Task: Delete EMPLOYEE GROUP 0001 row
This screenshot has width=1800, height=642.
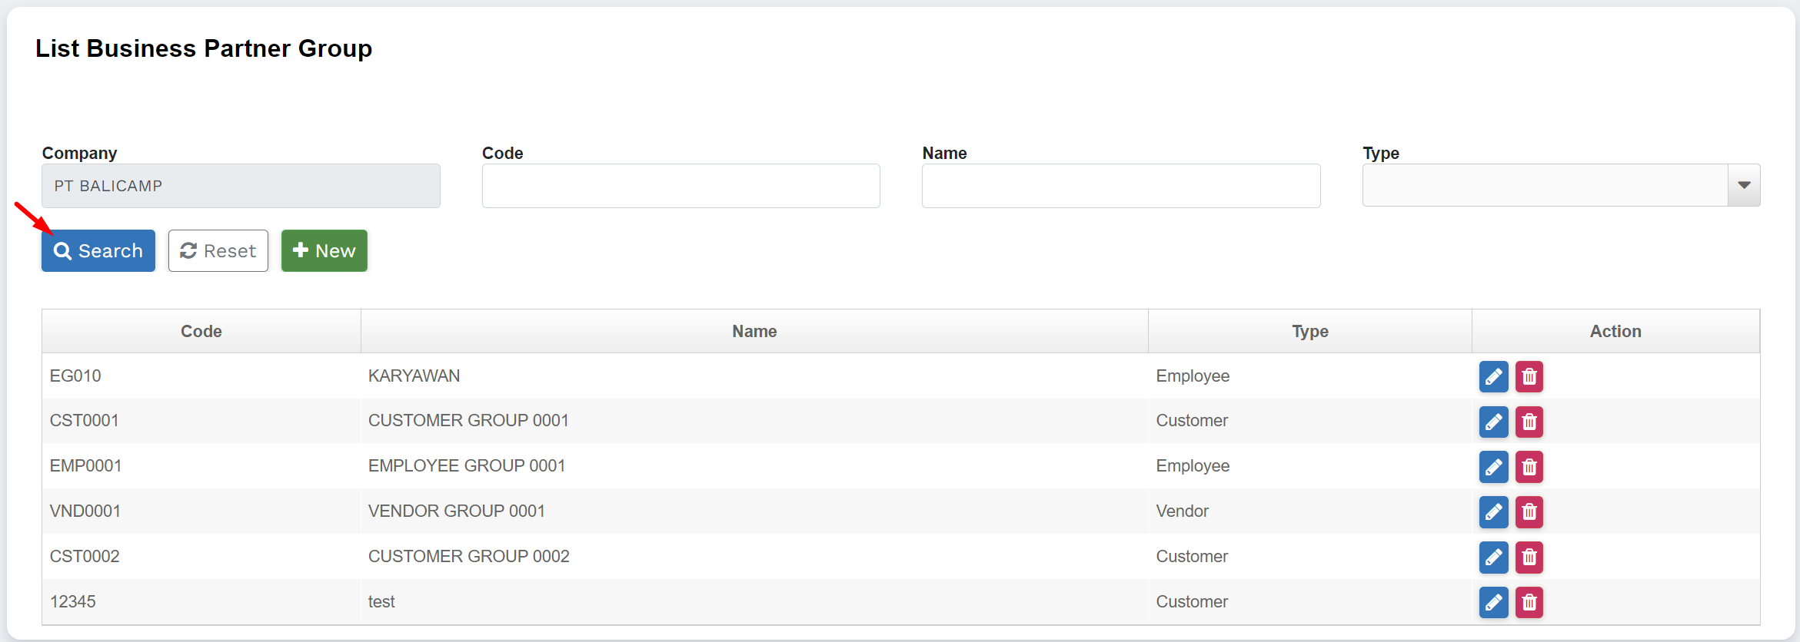Action: 1529,467
